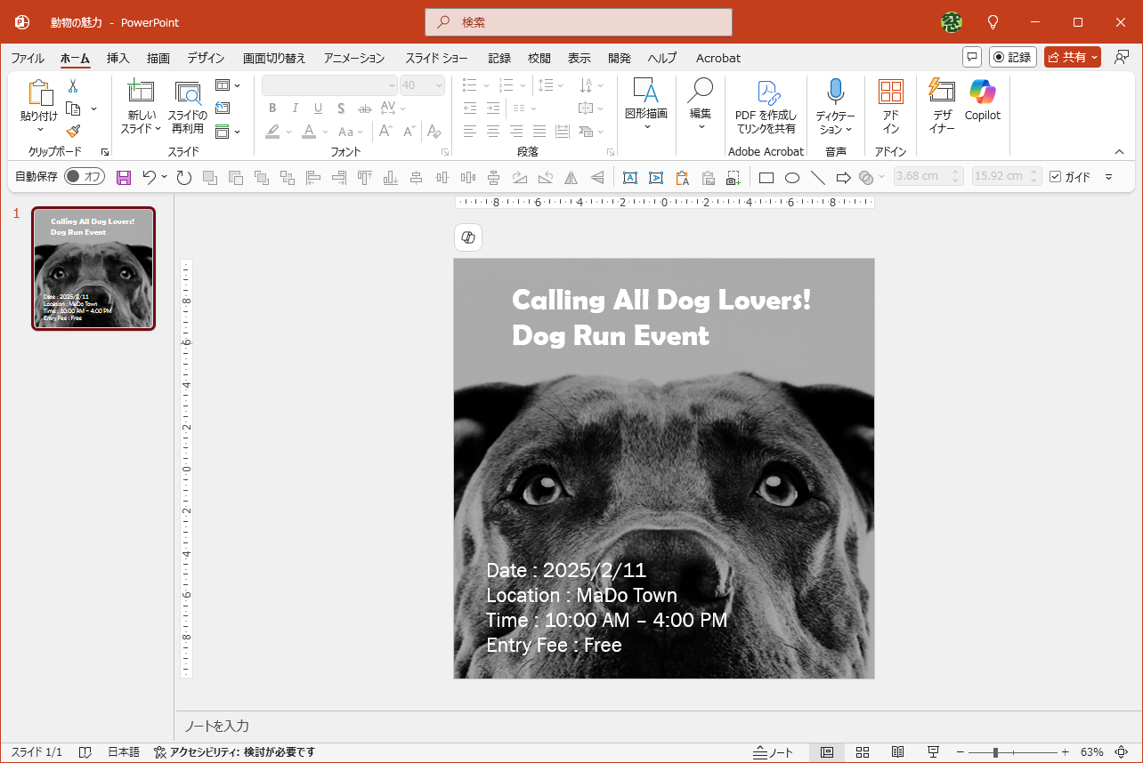Image resolution: width=1143 pixels, height=763 pixels.
Task: Open the Insert (挿入) tab
Action: click(x=118, y=58)
